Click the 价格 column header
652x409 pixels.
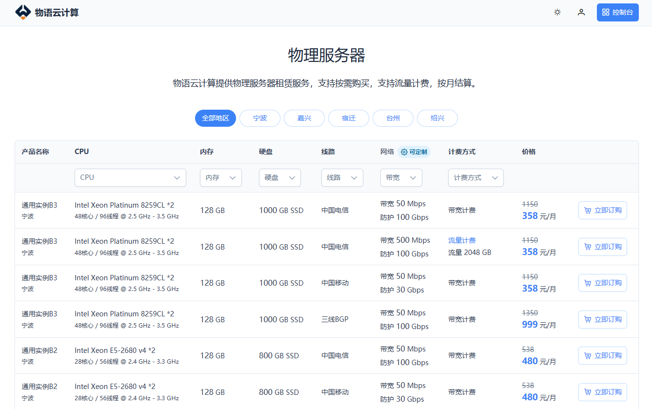[529, 152]
